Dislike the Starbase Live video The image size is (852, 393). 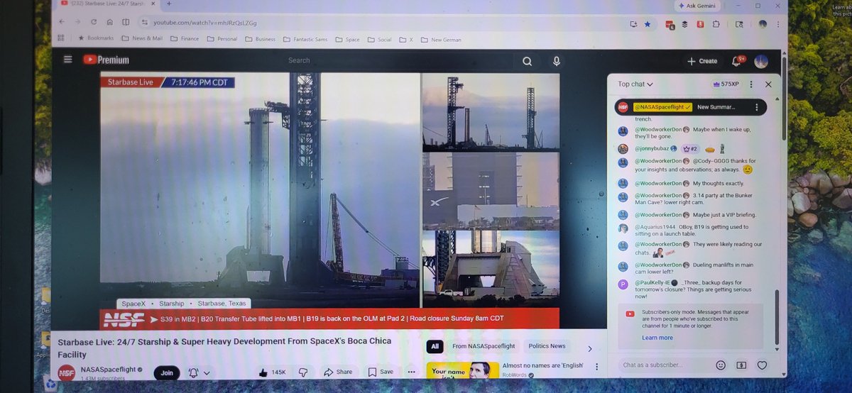pos(303,372)
